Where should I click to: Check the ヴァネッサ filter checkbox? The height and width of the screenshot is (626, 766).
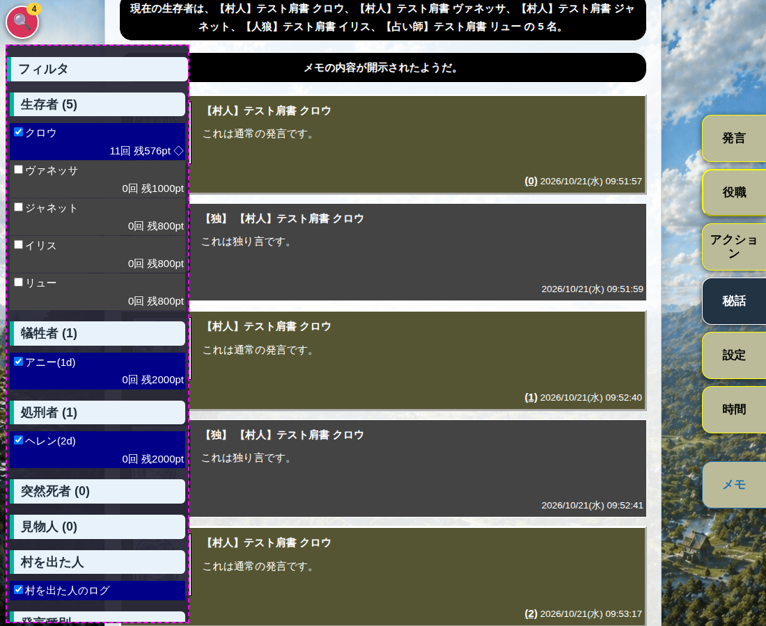(19, 169)
